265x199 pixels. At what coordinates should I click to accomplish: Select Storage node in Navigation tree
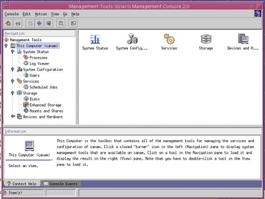[30, 93]
